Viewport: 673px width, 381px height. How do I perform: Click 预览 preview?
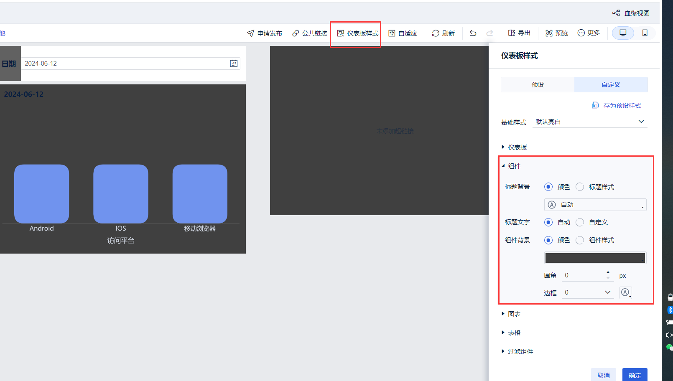(x=557, y=33)
